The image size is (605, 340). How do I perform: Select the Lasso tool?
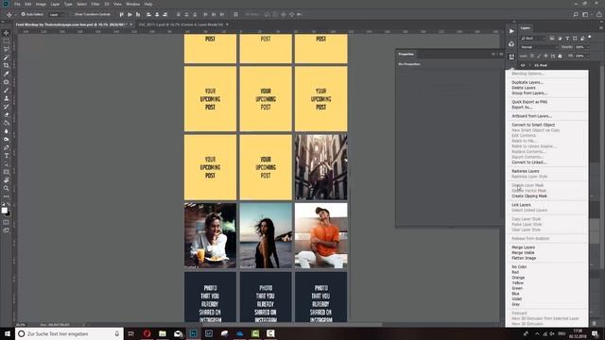click(x=7, y=49)
